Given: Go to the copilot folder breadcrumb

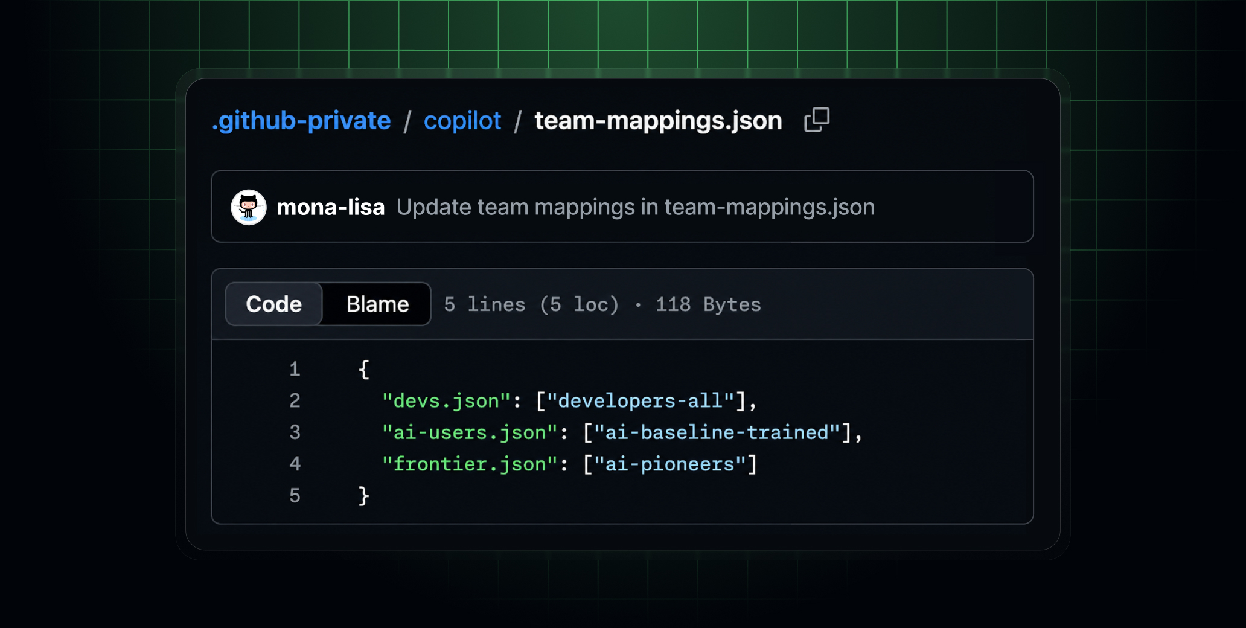Looking at the screenshot, I should point(462,121).
